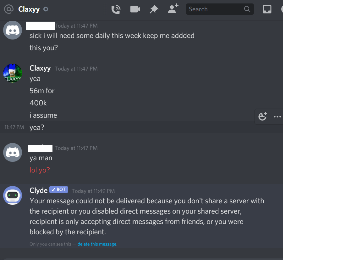Click the @ direct message icon
The width and height of the screenshot is (362, 260).
click(9, 9)
